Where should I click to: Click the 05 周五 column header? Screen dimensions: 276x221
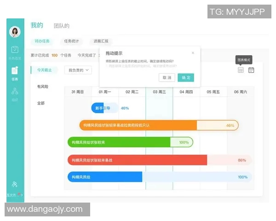pyautogui.click(x=213, y=92)
